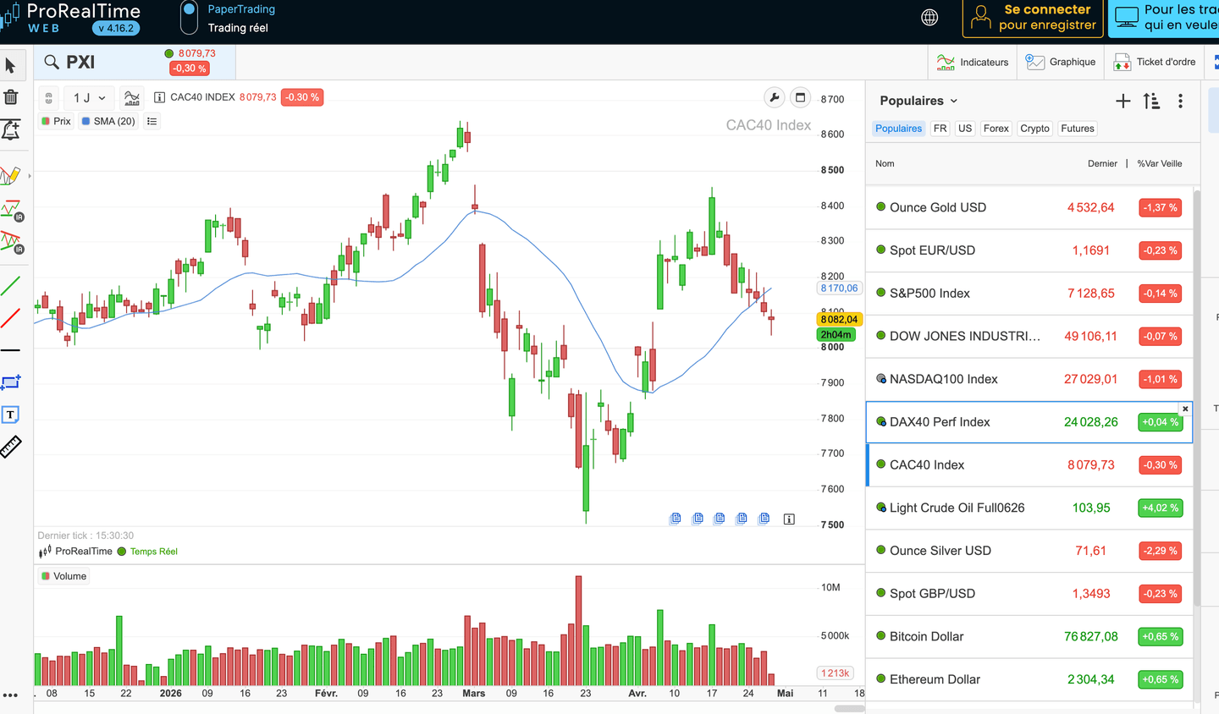Close the DAX40 Perf Index row

point(1185,409)
